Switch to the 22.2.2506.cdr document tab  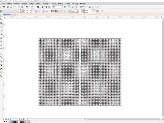click(x=7, y=15)
